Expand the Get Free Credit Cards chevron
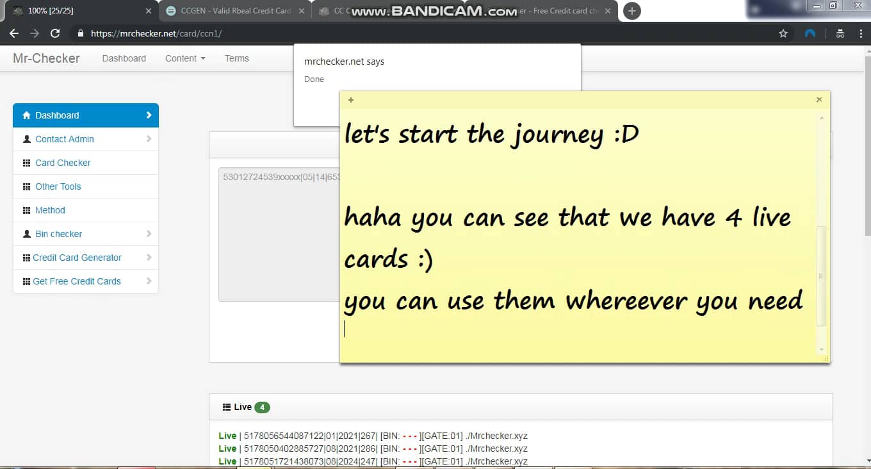 click(x=149, y=281)
